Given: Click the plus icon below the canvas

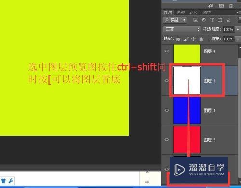Looking at the screenshot, I should click(147, 182).
